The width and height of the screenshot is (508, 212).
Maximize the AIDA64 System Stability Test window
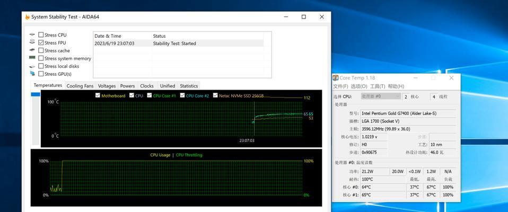click(303, 17)
